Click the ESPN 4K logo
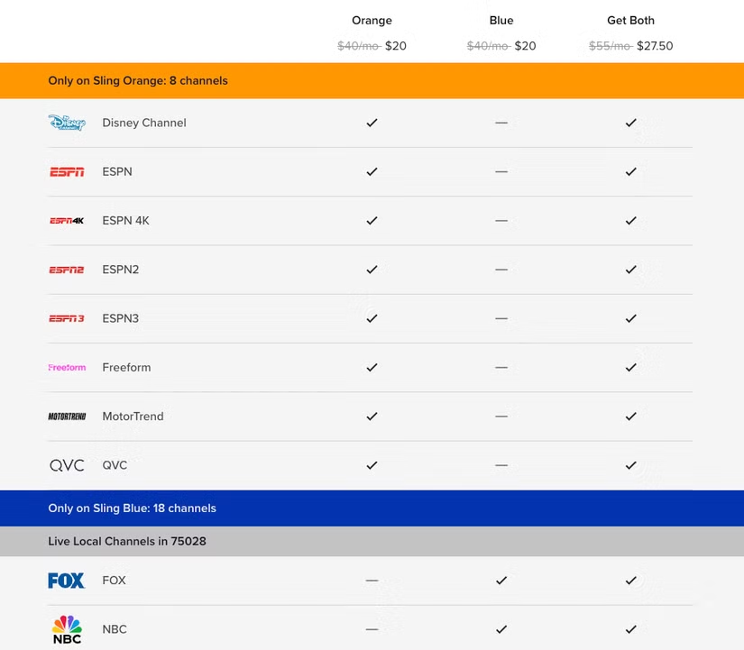744x650 pixels. pyautogui.click(x=67, y=221)
